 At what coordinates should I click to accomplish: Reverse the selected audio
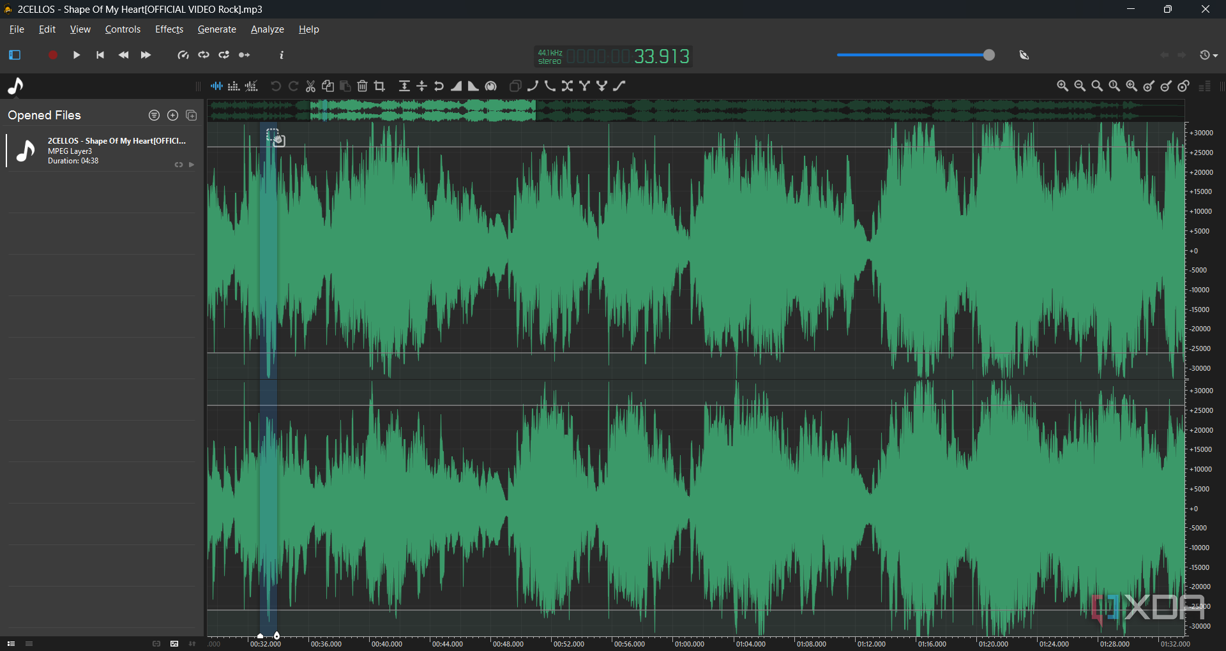click(439, 86)
